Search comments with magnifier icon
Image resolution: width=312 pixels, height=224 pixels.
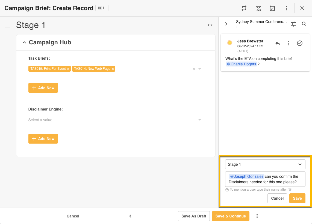tap(304, 24)
